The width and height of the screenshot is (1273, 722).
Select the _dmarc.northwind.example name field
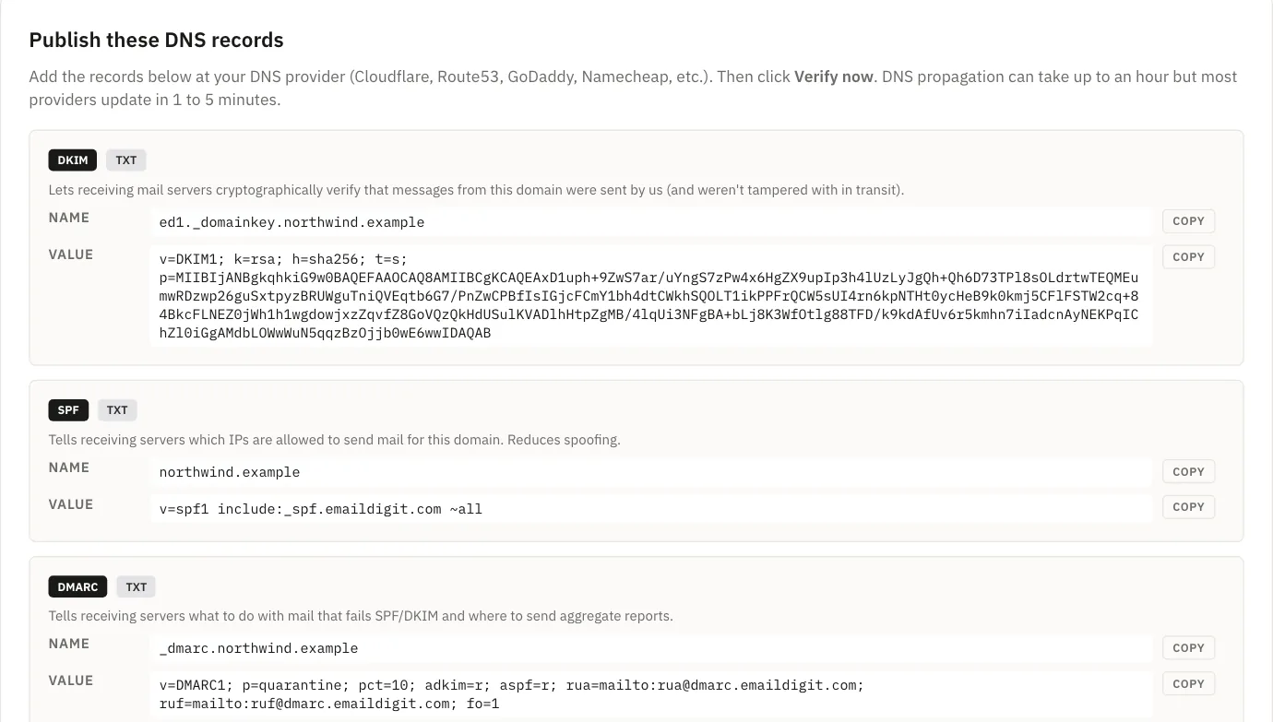[651, 648]
